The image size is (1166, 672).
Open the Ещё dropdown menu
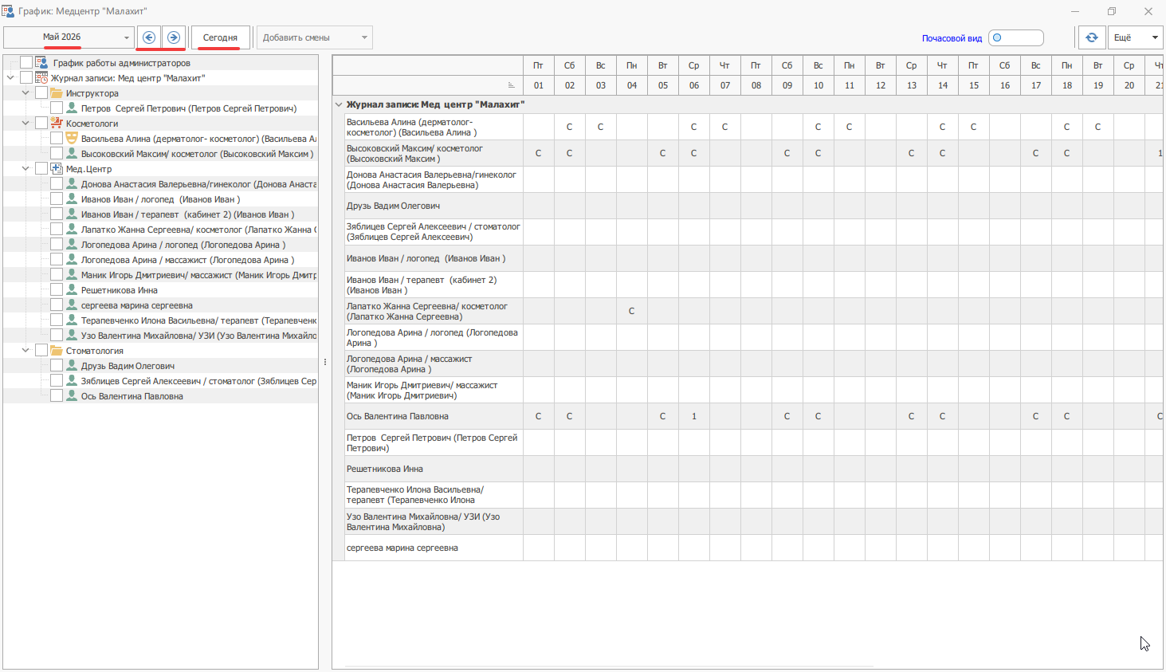(x=1135, y=37)
